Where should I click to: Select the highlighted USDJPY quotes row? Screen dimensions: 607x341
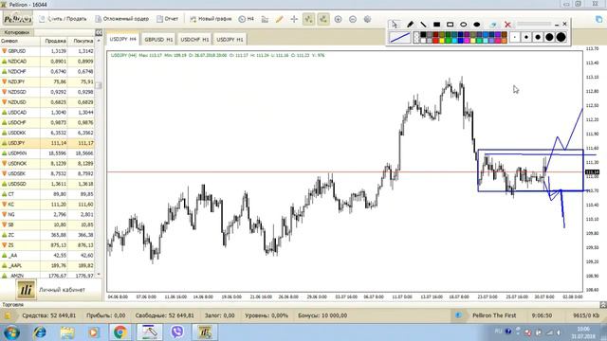click(47, 143)
